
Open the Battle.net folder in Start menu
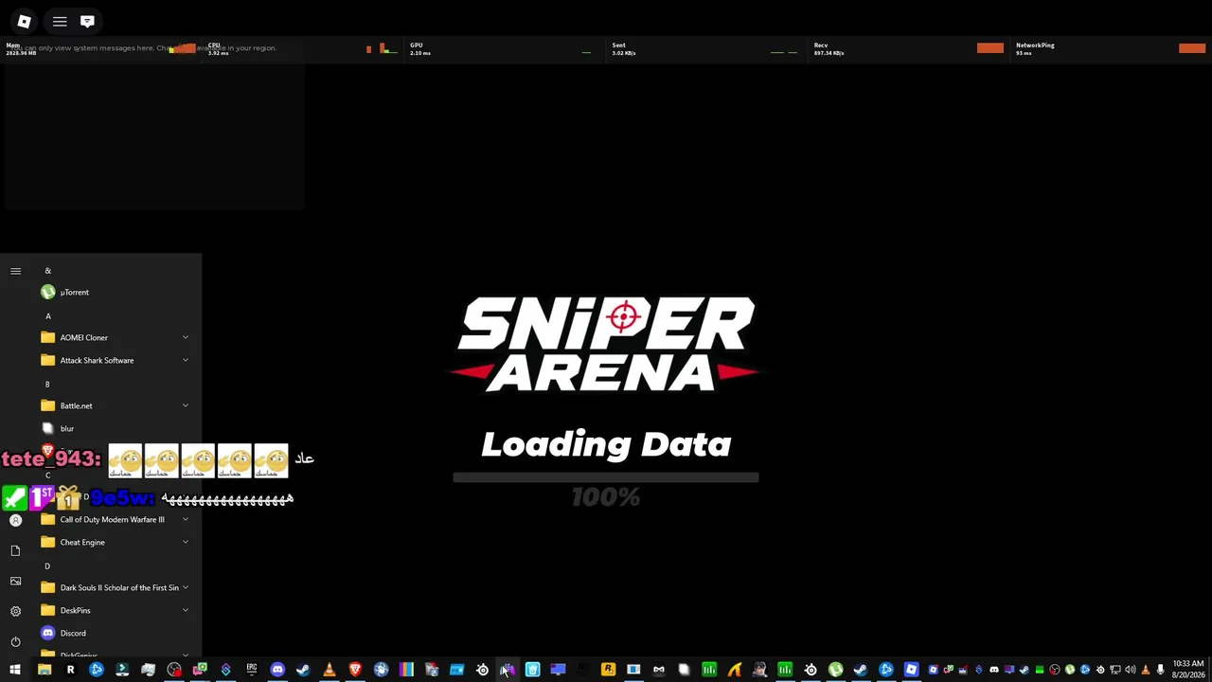(115, 405)
